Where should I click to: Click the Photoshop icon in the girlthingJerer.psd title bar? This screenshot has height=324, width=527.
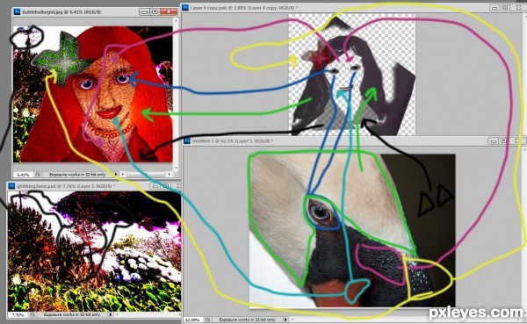(x=11, y=185)
